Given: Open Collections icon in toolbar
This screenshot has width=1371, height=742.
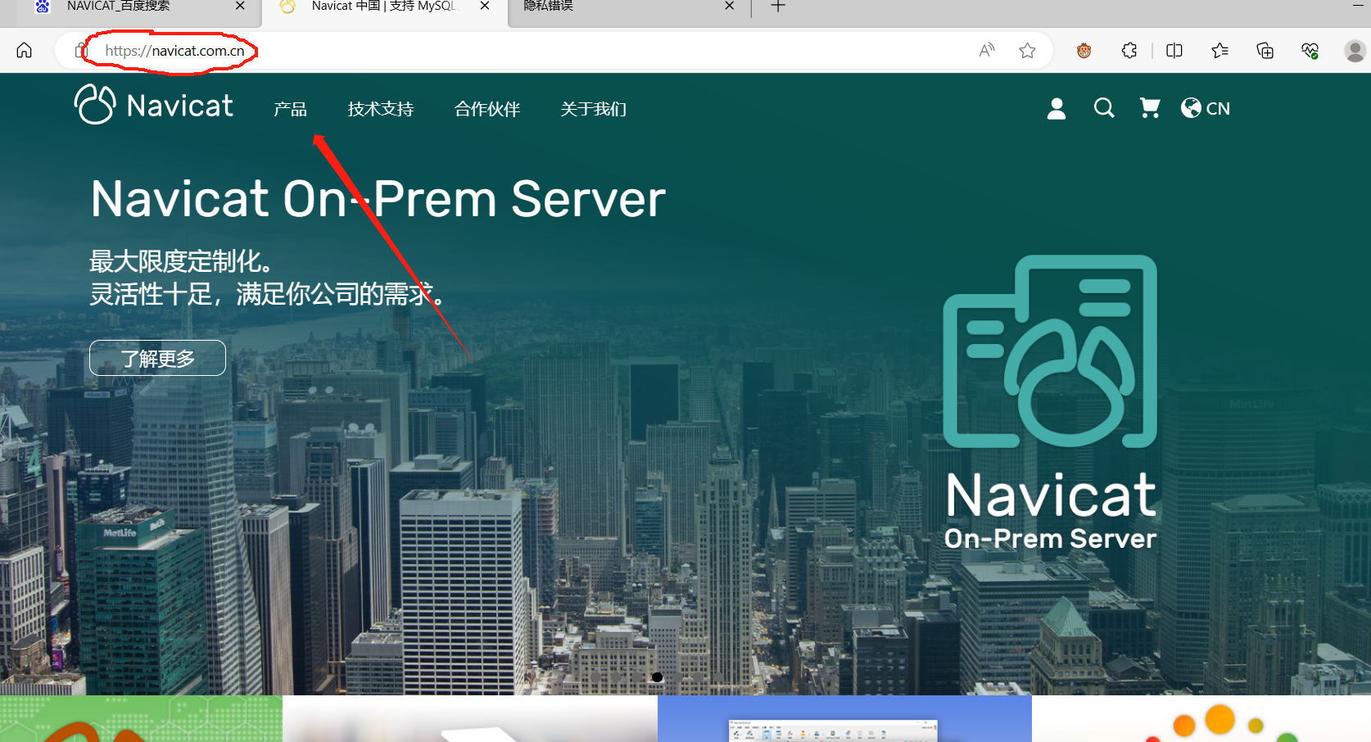Looking at the screenshot, I should (1265, 51).
